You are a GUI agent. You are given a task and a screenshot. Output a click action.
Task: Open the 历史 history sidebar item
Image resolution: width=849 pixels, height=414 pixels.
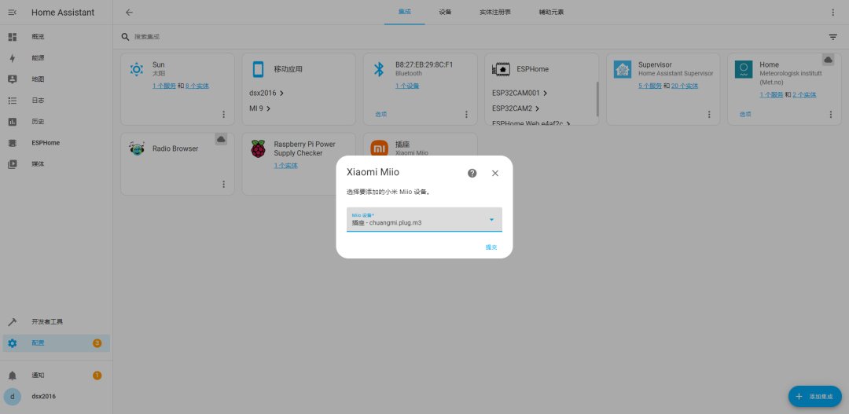tap(57, 122)
